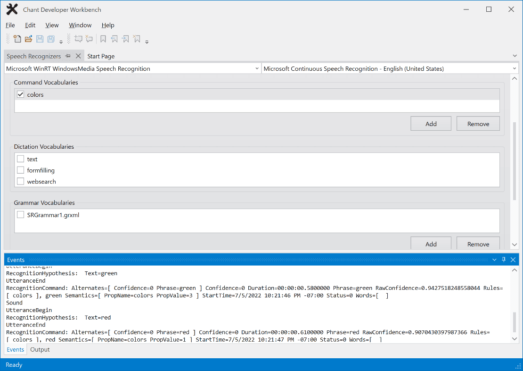
Task: Open the File menu
Action: click(10, 25)
